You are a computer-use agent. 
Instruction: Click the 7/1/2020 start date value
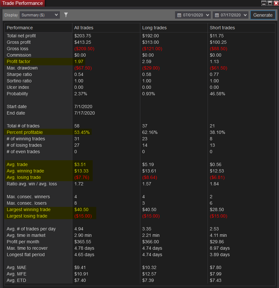83,107
